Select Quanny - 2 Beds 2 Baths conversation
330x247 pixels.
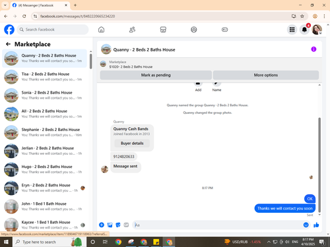[x=44, y=58]
